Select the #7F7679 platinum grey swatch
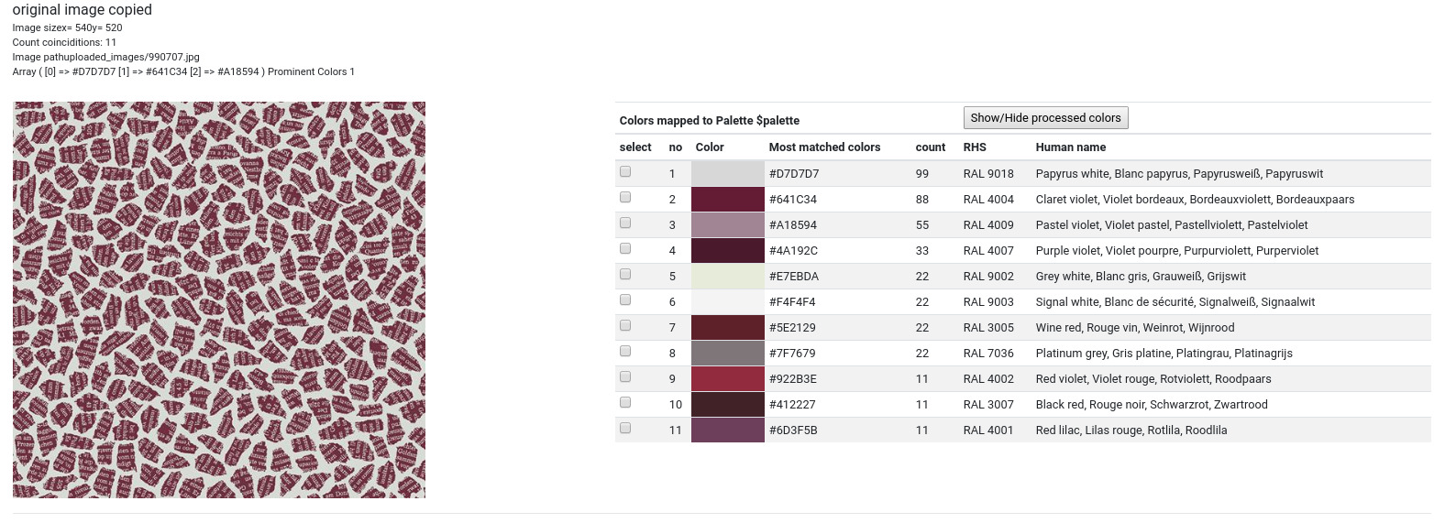The width and height of the screenshot is (1434, 523). point(727,354)
